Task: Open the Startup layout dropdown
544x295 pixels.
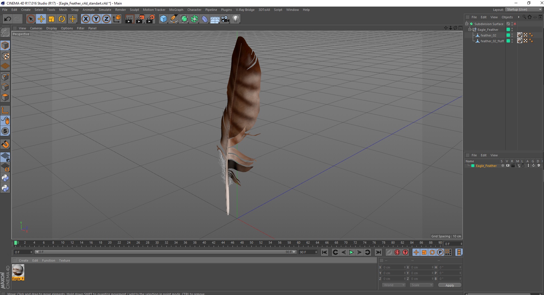Action: (524, 9)
